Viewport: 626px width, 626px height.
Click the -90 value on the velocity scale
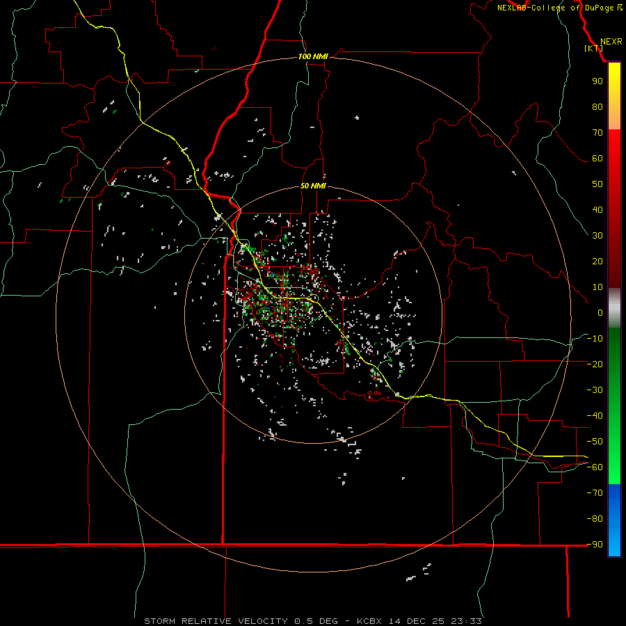pyautogui.click(x=595, y=545)
